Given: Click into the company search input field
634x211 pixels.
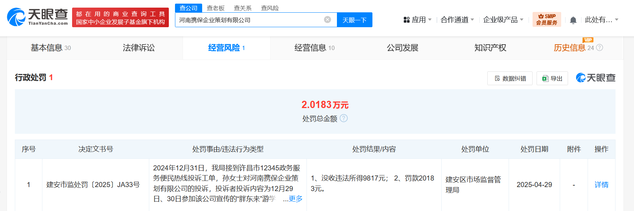Looking at the screenshot, I should point(248,20).
